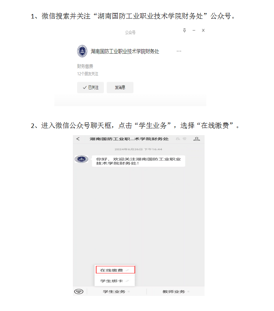Click the 发消息 button
Viewport: 274px width, 311px height.
coord(120,88)
